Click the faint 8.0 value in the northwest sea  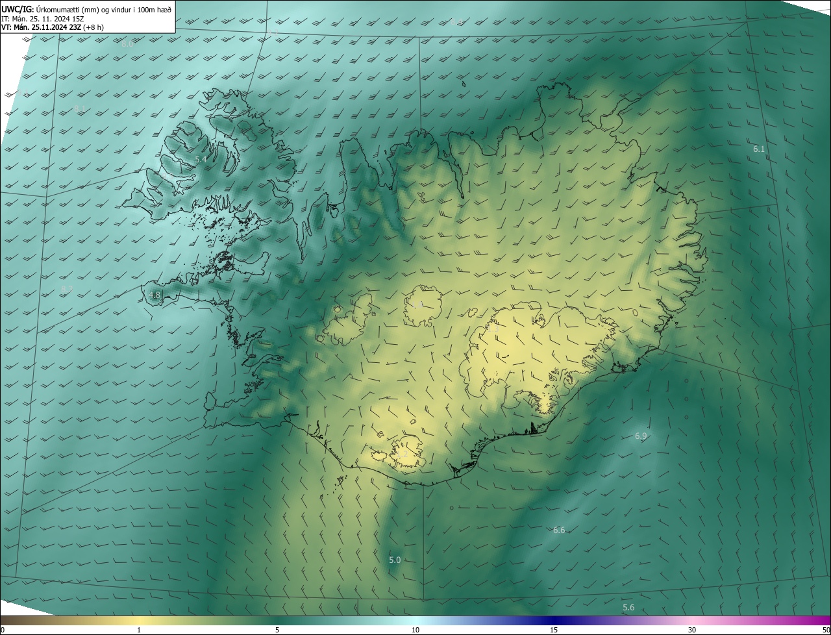(127, 44)
